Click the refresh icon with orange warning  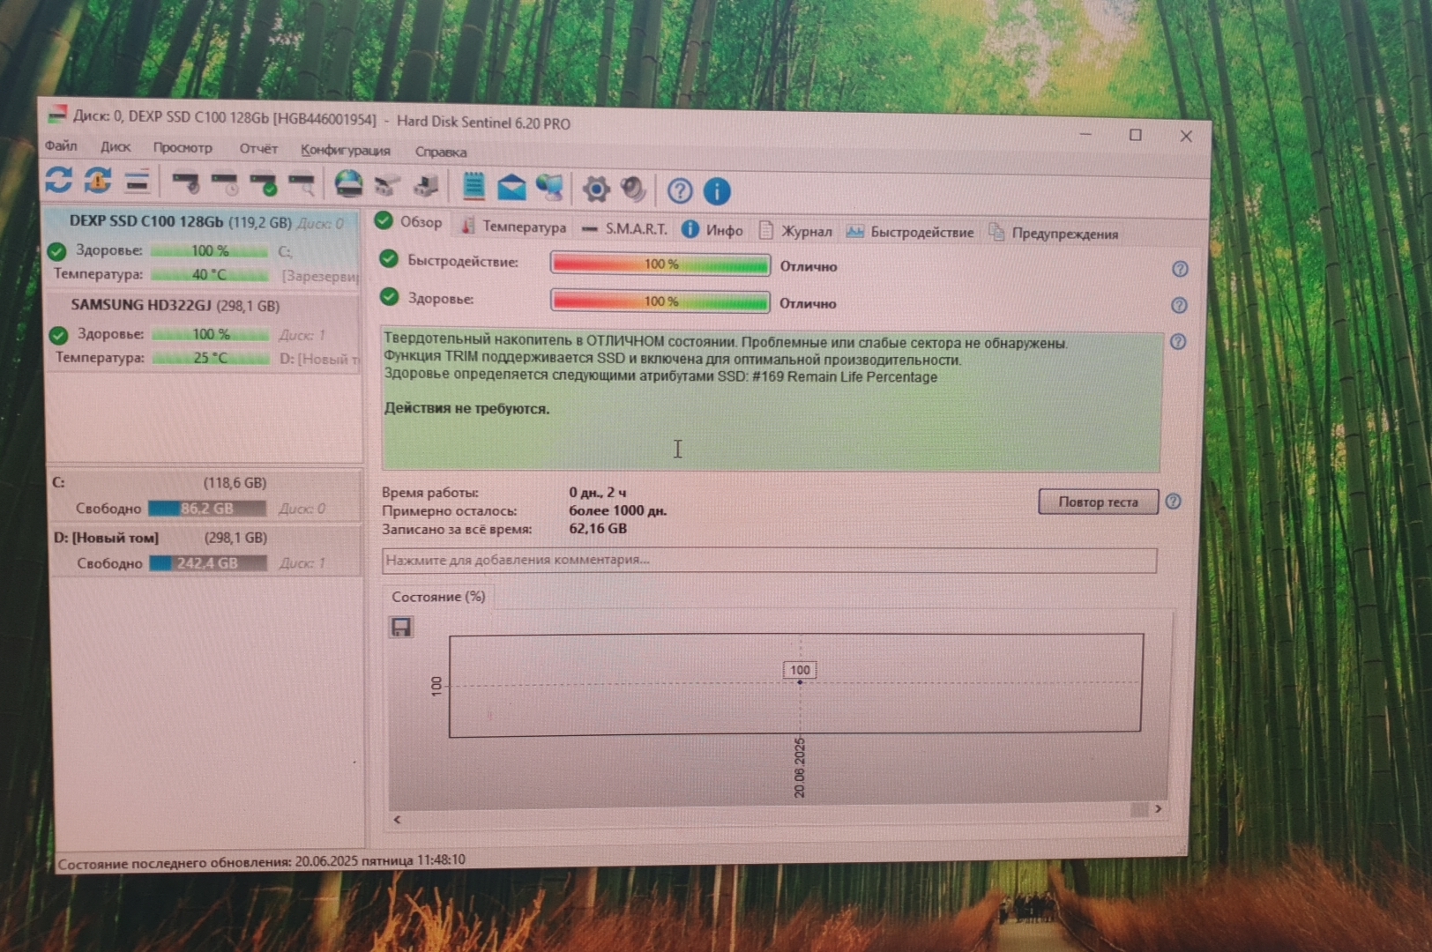click(x=97, y=181)
